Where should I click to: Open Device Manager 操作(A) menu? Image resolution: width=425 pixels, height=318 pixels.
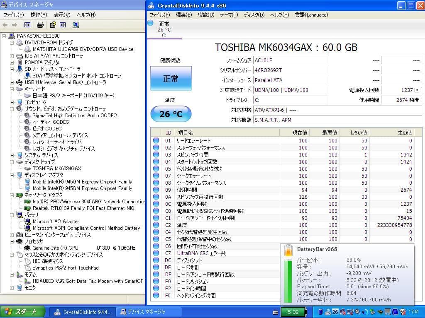click(x=39, y=15)
